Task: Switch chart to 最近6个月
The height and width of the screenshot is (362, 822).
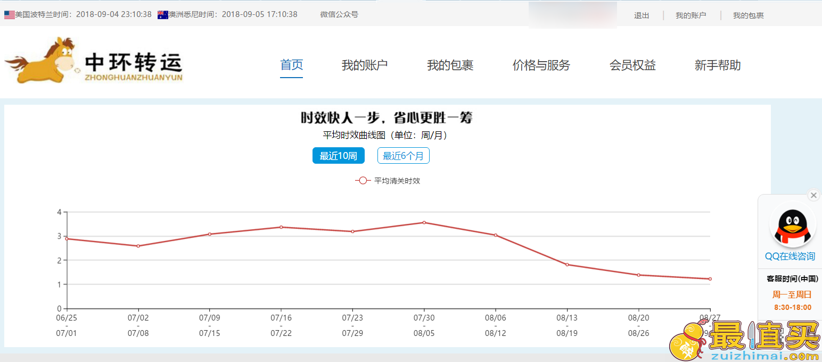Action: tap(404, 156)
